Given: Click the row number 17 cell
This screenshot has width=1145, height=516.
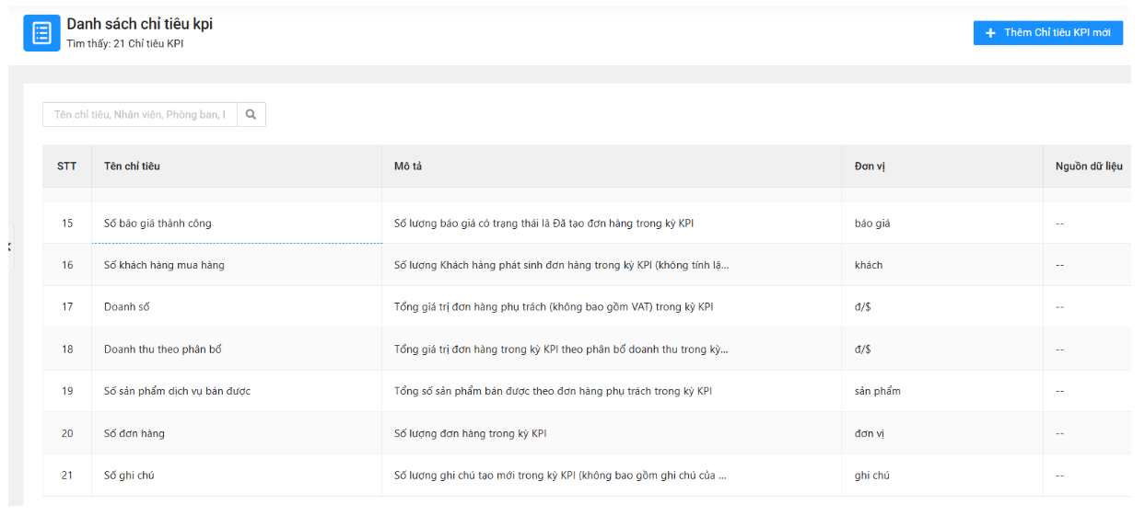Looking at the screenshot, I should (x=67, y=307).
